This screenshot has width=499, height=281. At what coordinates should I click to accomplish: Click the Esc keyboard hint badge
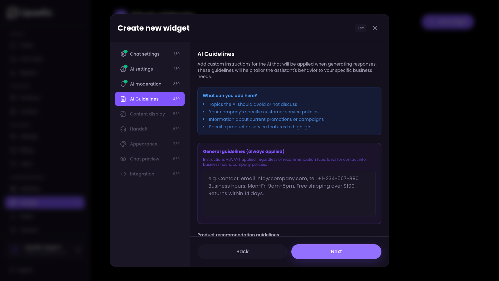pyautogui.click(x=361, y=28)
